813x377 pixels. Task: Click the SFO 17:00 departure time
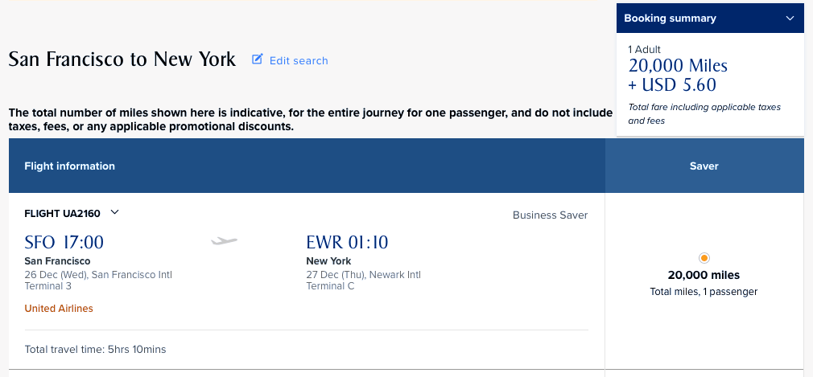[64, 242]
